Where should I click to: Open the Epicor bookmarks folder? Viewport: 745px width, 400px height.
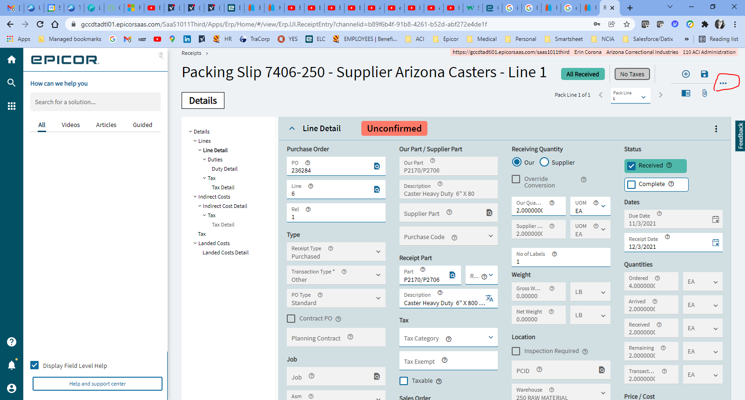[446, 39]
